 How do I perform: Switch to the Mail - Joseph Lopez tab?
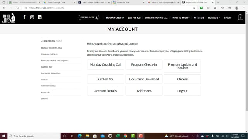coord(94,2)
